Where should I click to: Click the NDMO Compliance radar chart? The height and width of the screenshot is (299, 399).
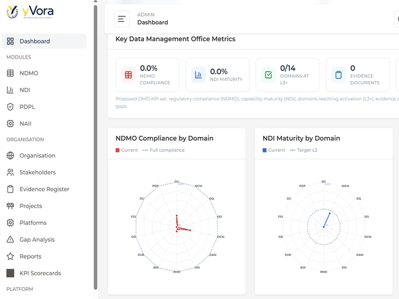(x=176, y=227)
